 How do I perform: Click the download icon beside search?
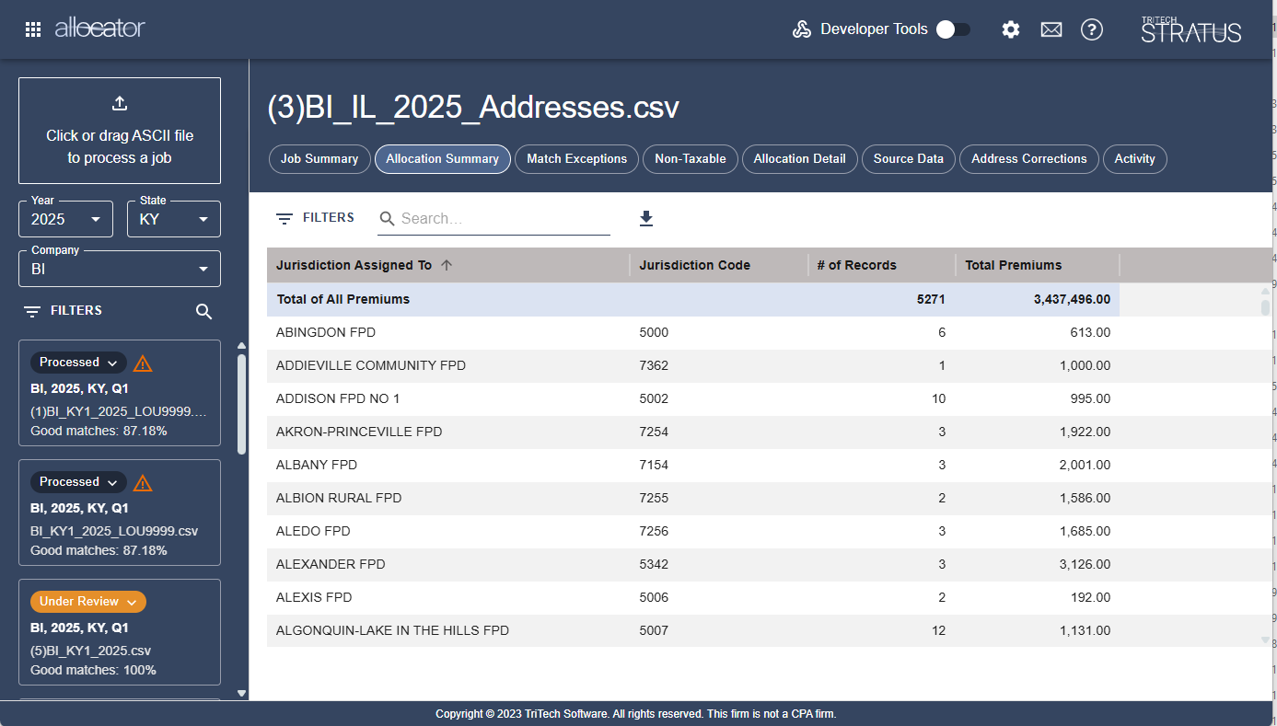pyautogui.click(x=646, y=218)
